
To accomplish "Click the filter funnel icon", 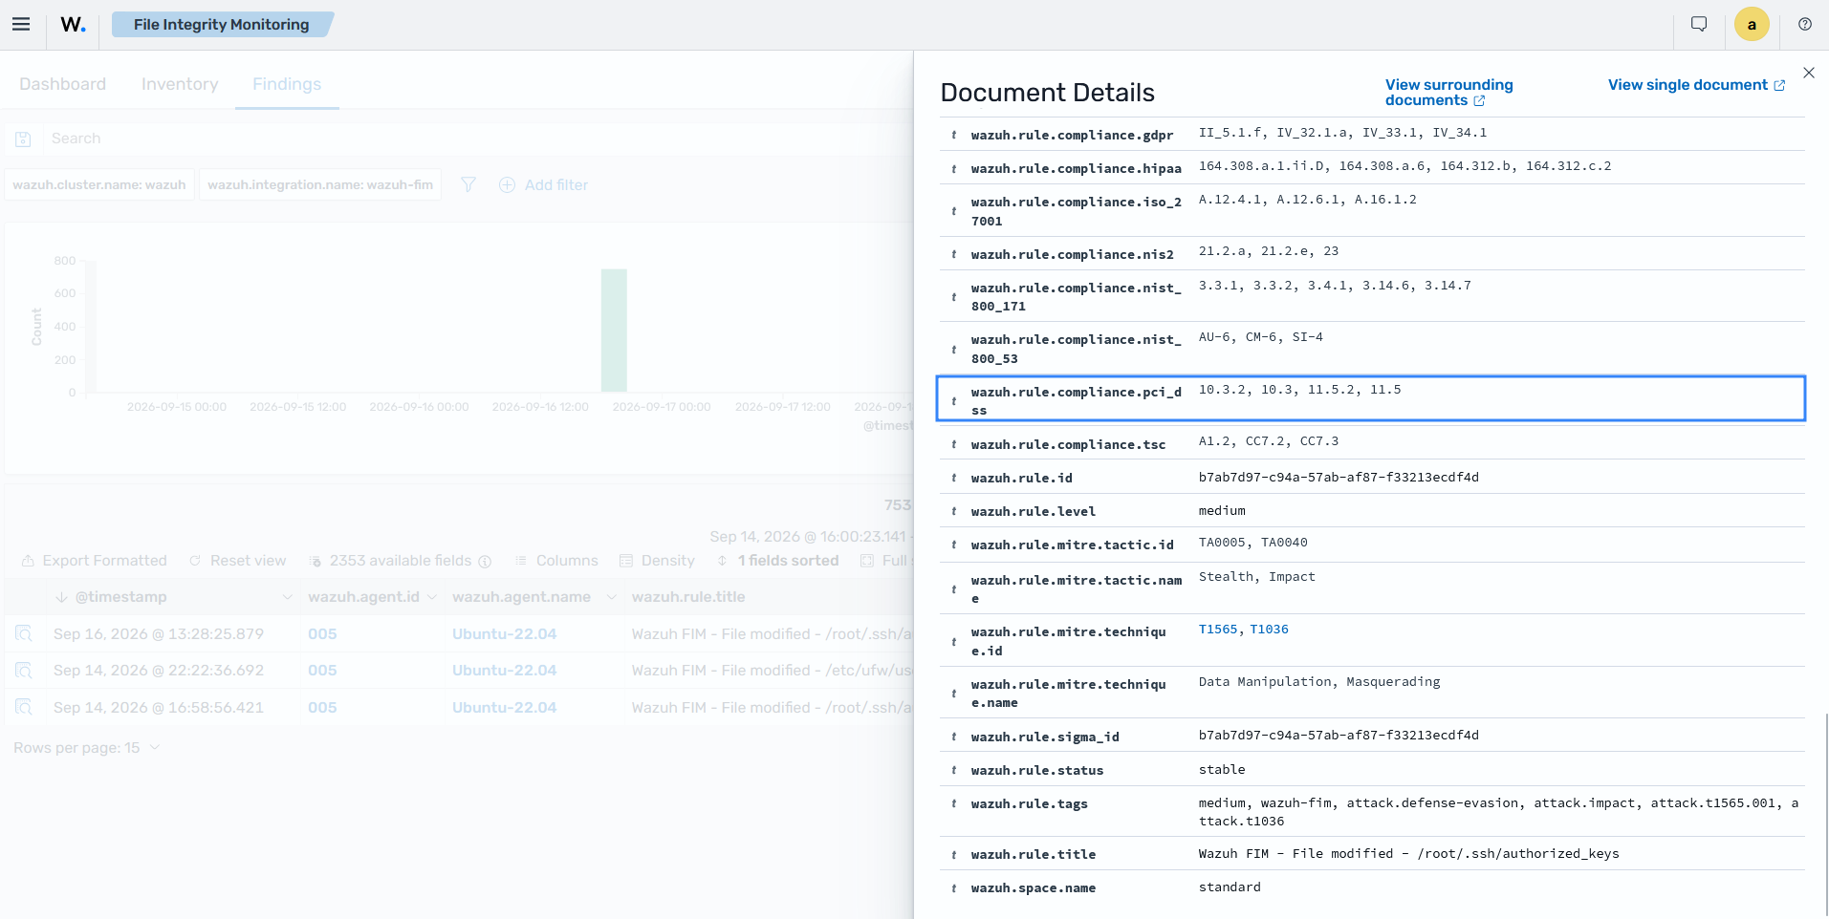I will click(468, 184).
